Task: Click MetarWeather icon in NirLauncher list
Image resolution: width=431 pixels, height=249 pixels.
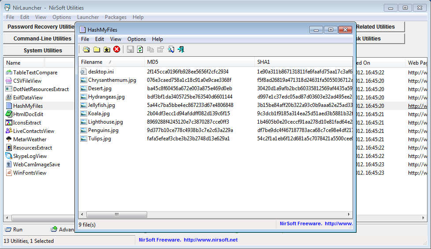Action: (x=9, y=139)
